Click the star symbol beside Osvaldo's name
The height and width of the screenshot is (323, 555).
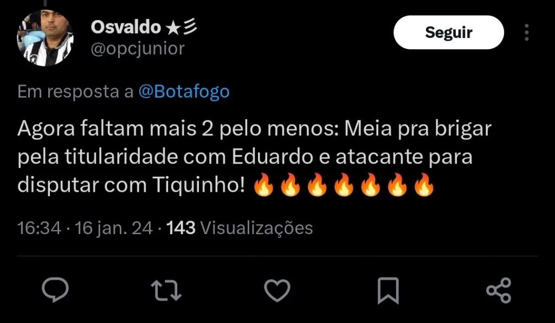[173, 28]
